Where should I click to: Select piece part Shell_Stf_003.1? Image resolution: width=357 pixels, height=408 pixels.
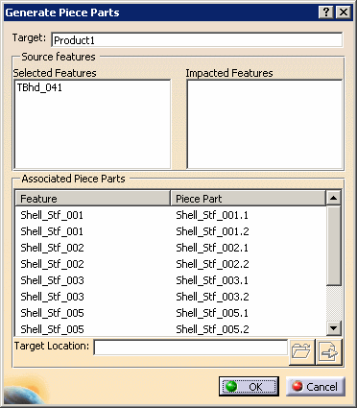212,280
